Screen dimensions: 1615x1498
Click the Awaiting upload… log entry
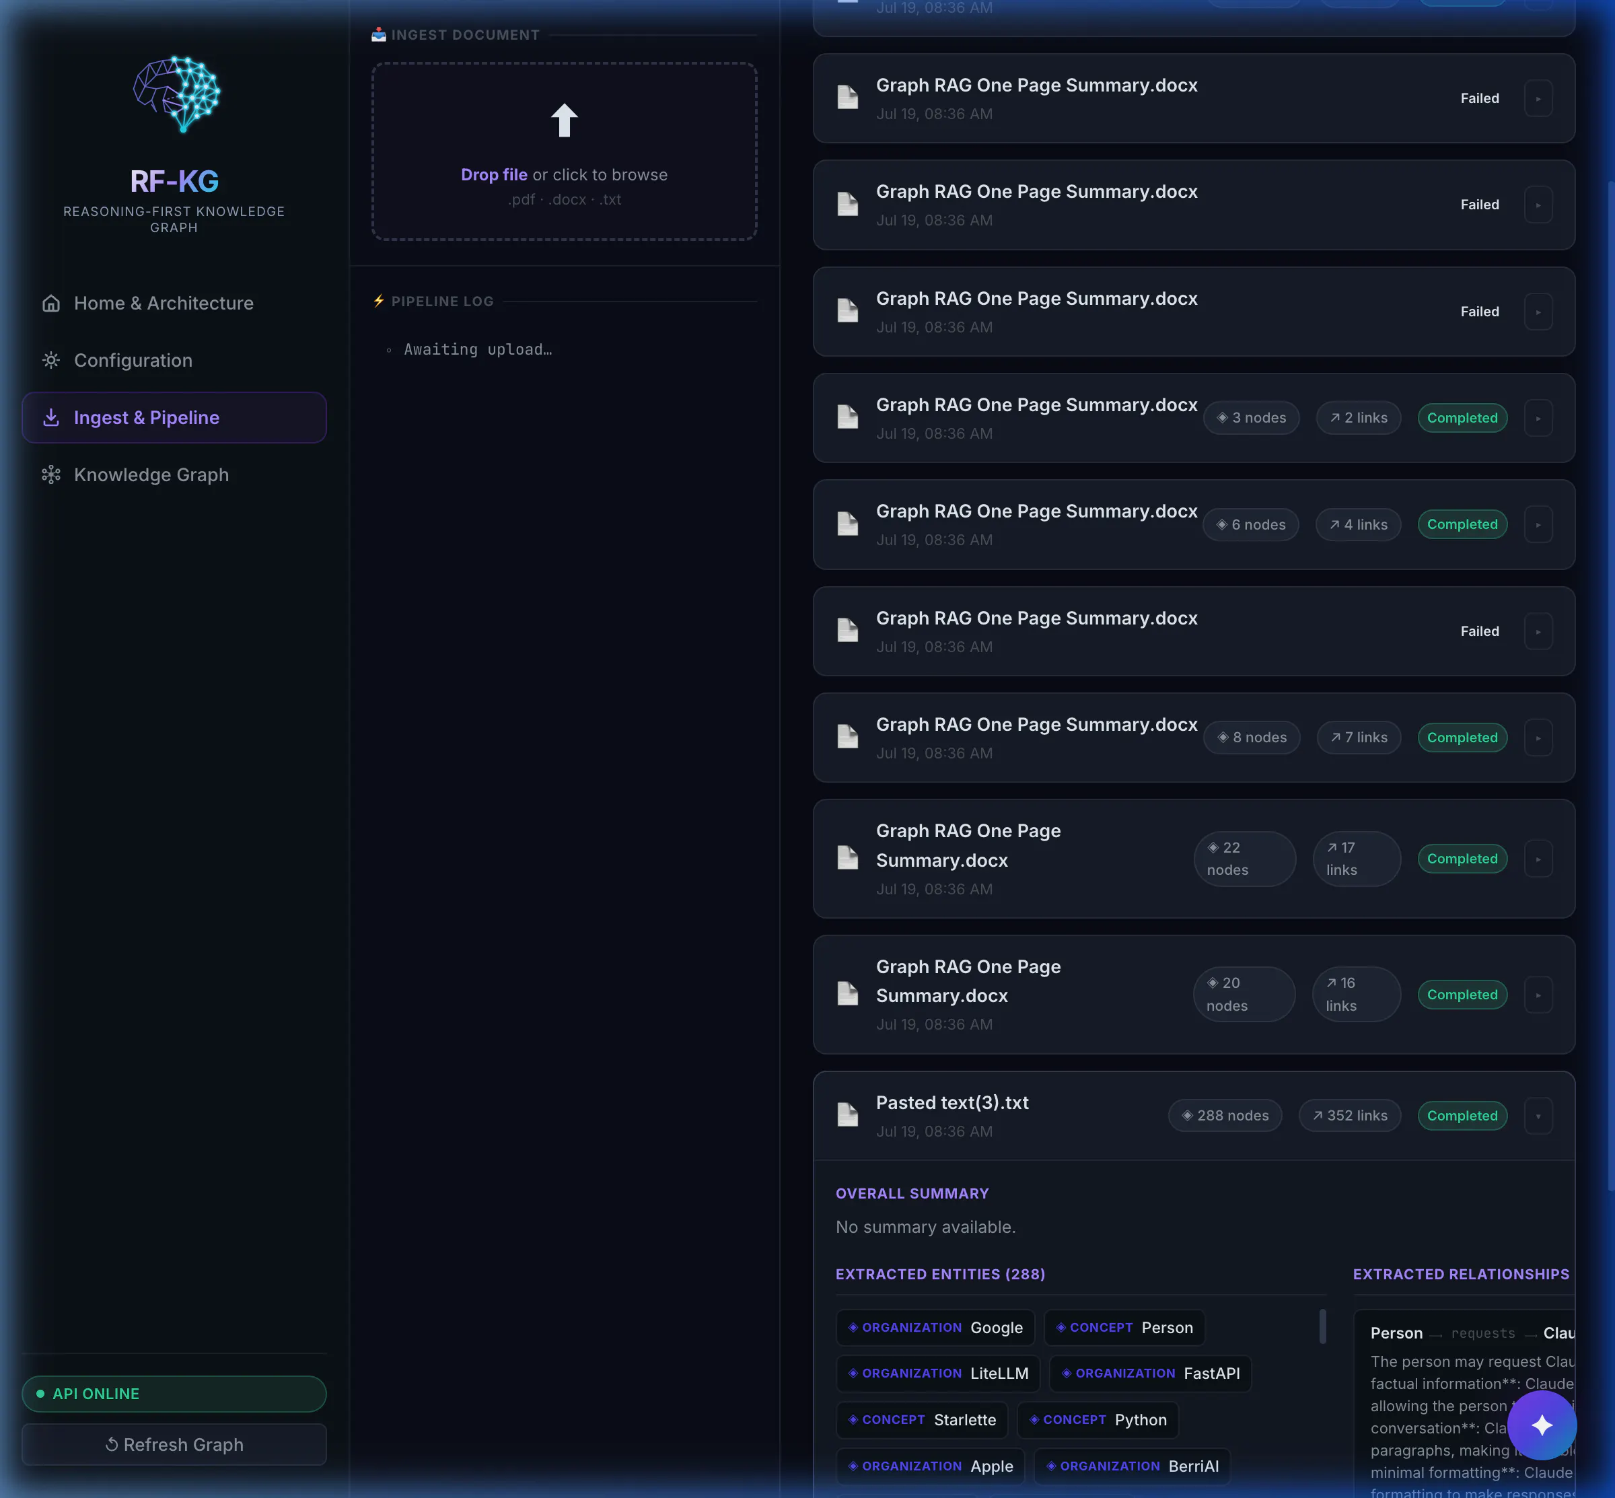478,349
